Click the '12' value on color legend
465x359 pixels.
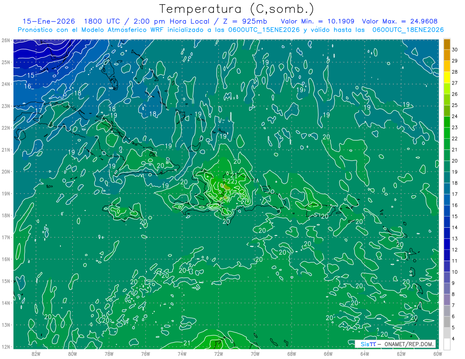(x=455, y=250)
